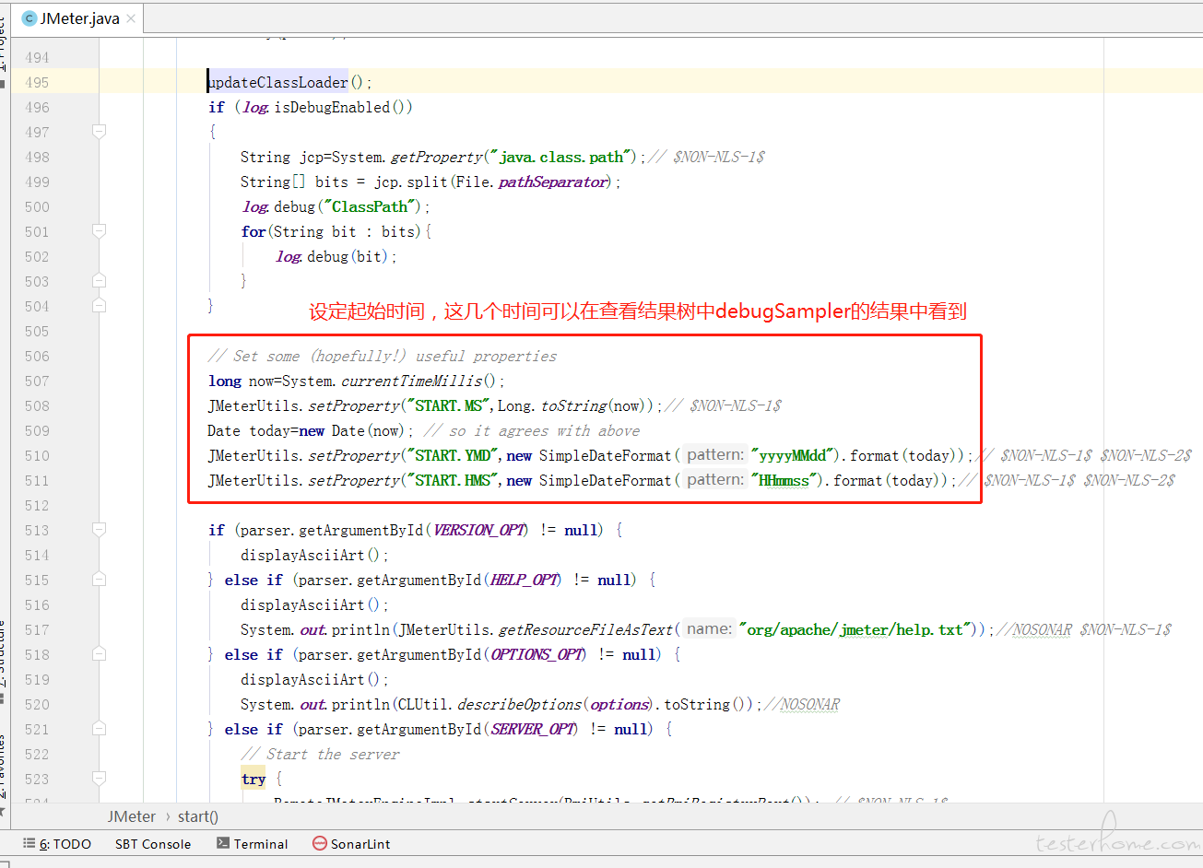The height and width of the screenshot is (868, 1203).
Task: Open the SonarLint tool window
Action: point(351,844)
